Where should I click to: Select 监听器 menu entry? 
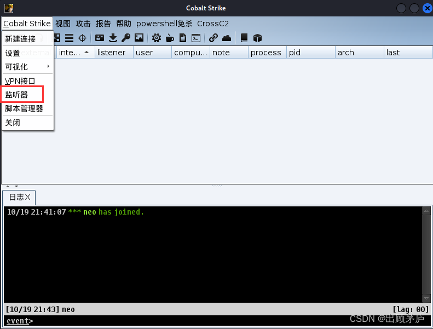click(x=27, y=95)
